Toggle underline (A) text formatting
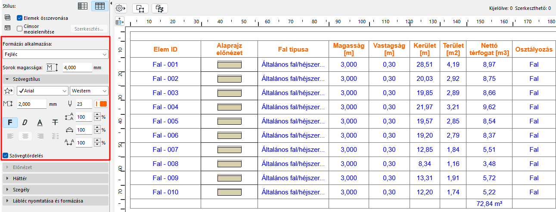This screenshot has height=212, width=556. [40, 122]
